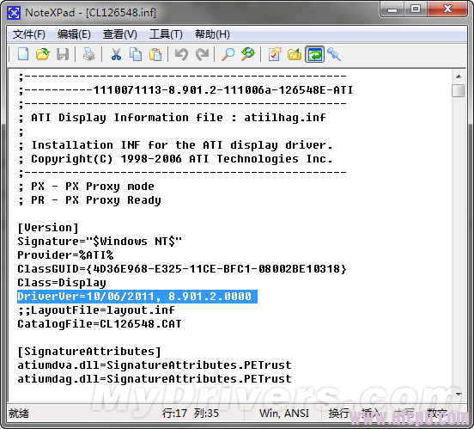The height and width of the screenshot is (429, 474).
Task: Print the document with printer icon
Action: [x=89, y=54]
